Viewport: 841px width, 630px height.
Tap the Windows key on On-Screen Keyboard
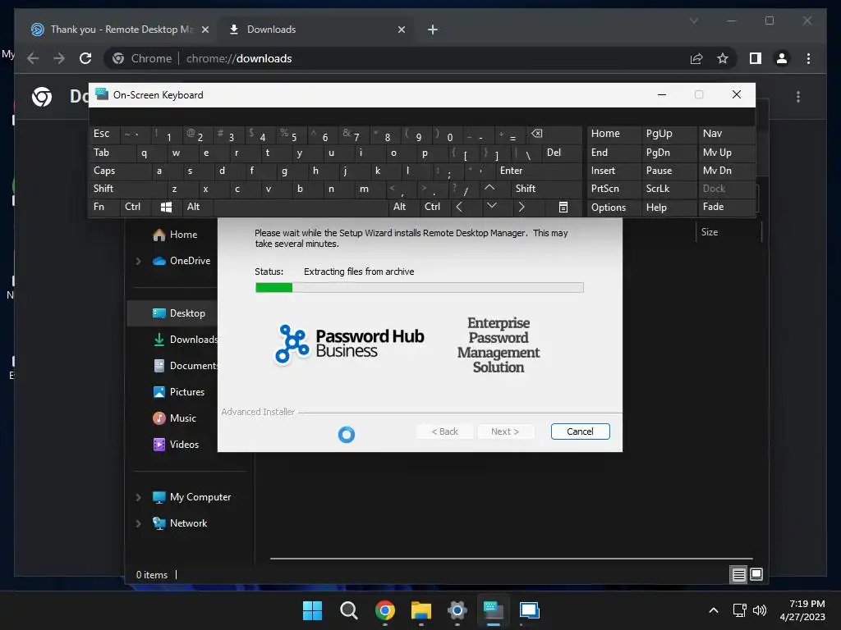(x=166, y=207)
